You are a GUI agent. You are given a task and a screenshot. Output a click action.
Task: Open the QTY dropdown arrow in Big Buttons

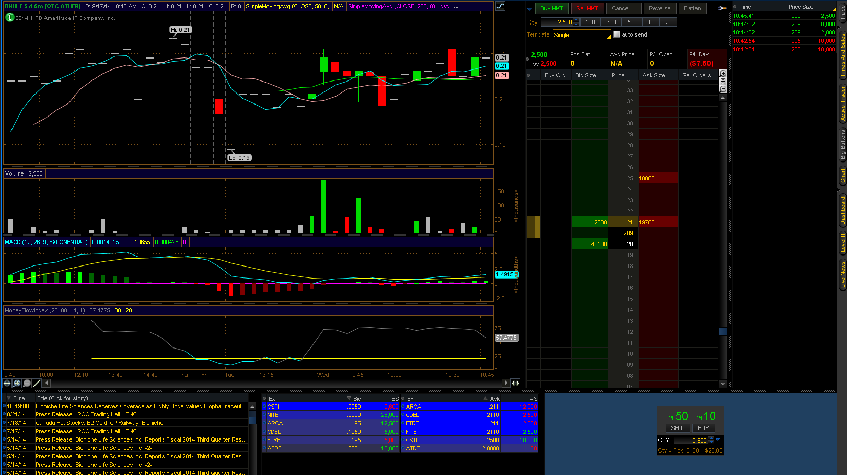718,440
